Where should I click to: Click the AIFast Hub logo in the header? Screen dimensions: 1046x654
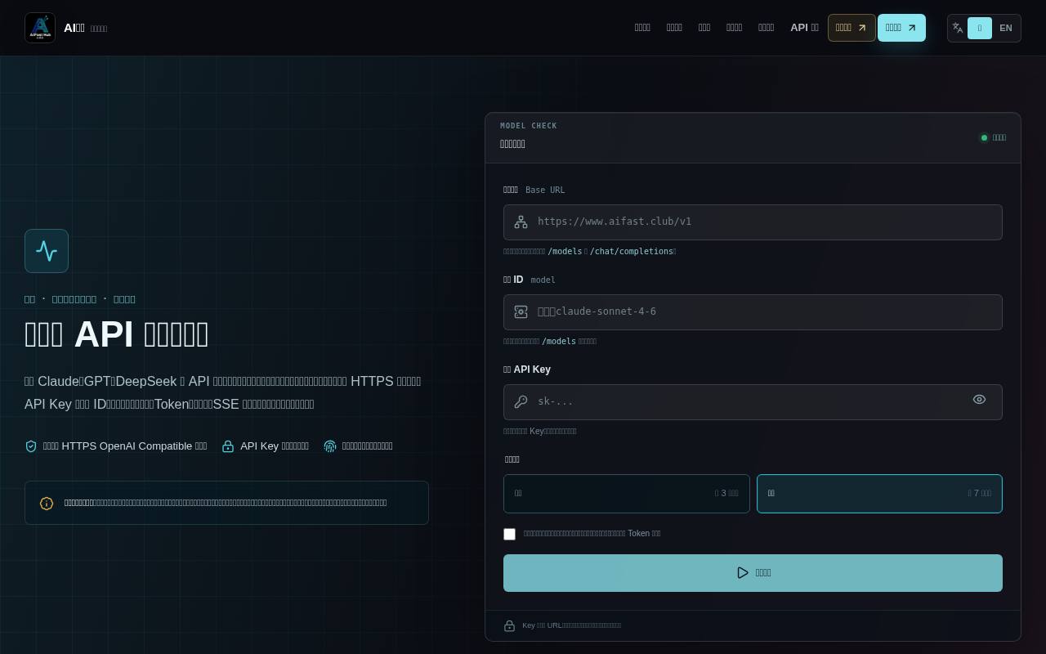tap(40, 28)
